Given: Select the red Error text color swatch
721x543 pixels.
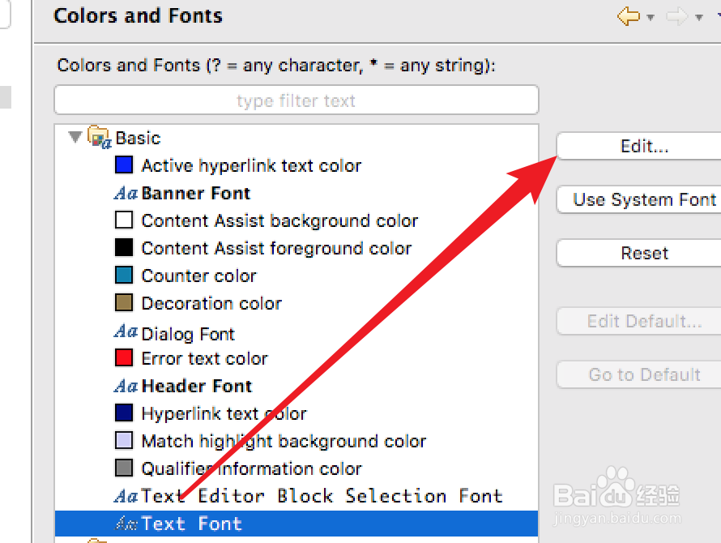Looking at the screenshot, I should [124, 358].
